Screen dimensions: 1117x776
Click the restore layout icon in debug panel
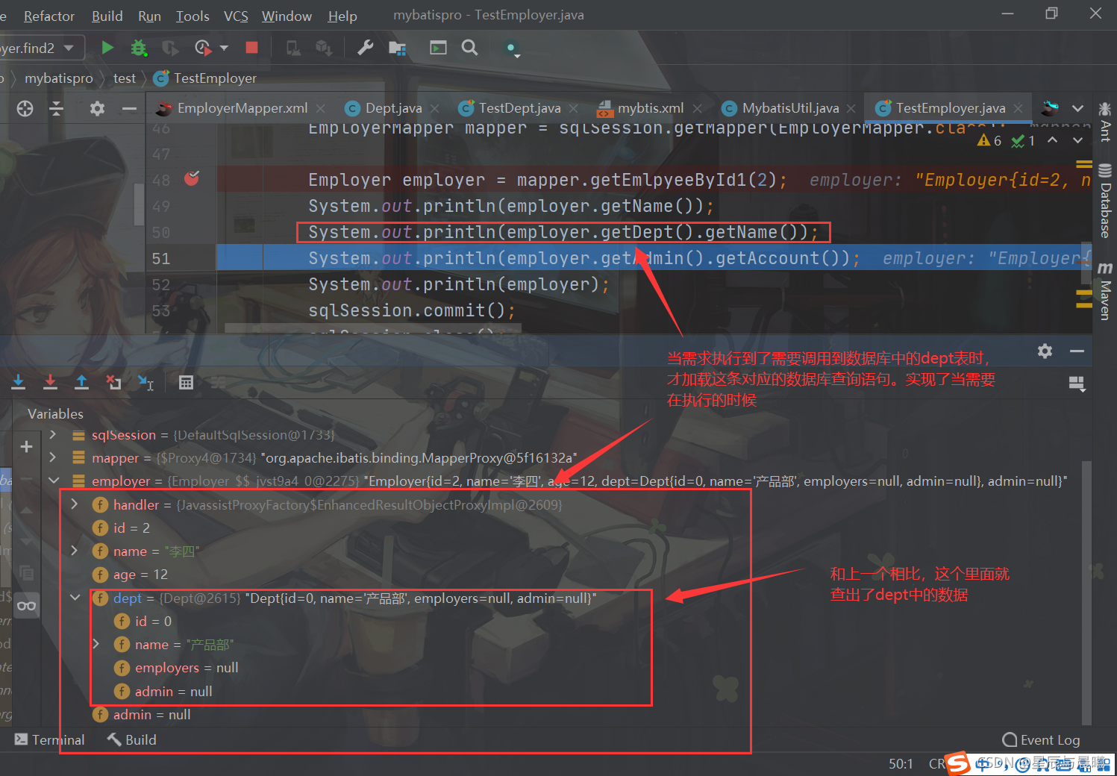[1077, 384]
